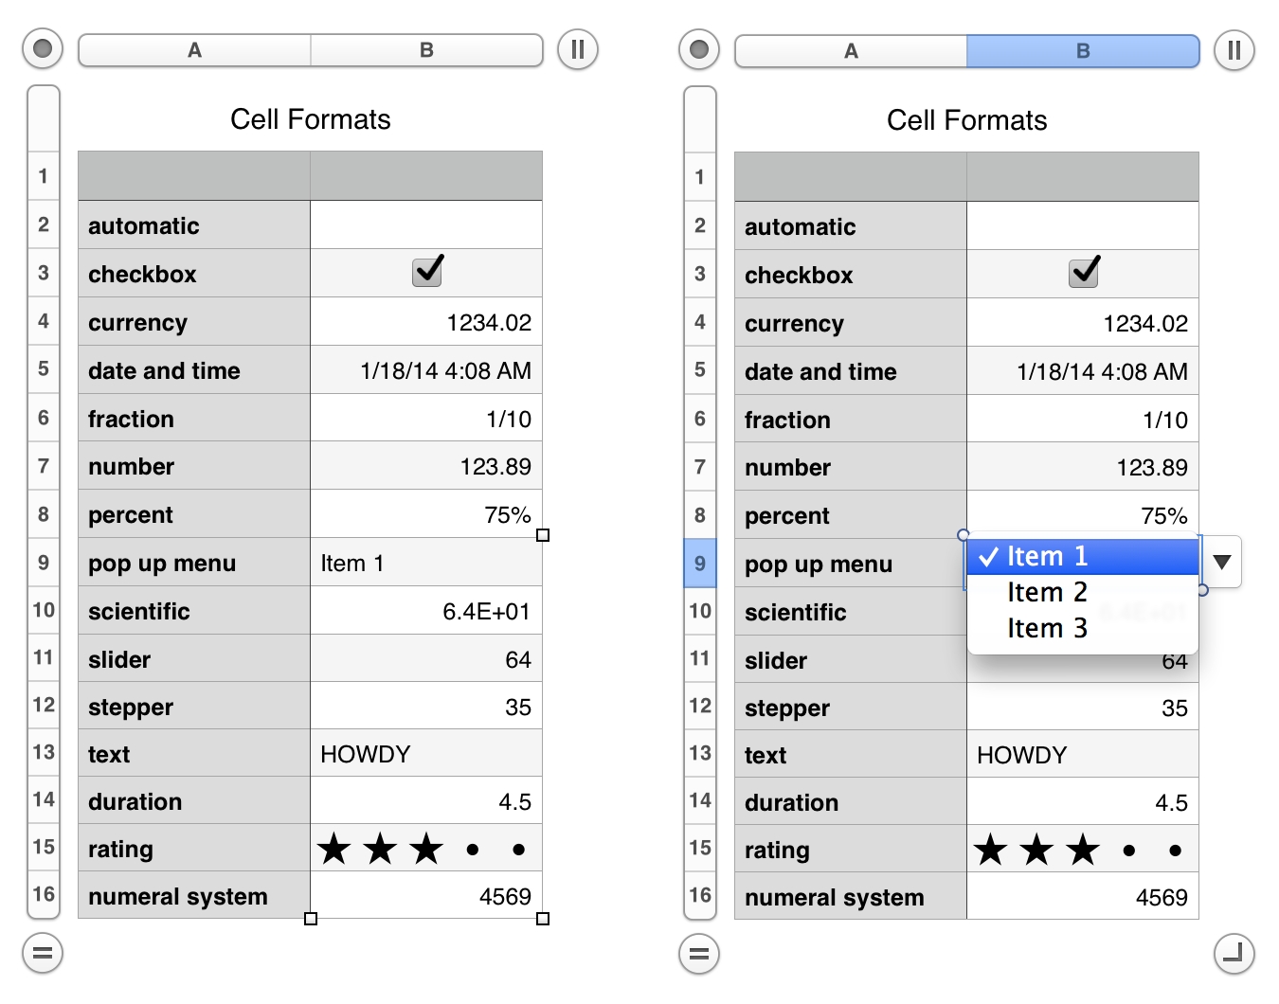The image size is (1279, 1004).
Task: Click the right table's top-left circle handle
Action: tap(699, 49)
